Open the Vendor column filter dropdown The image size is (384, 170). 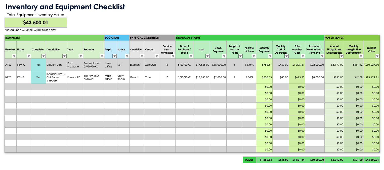click(157, 56)
